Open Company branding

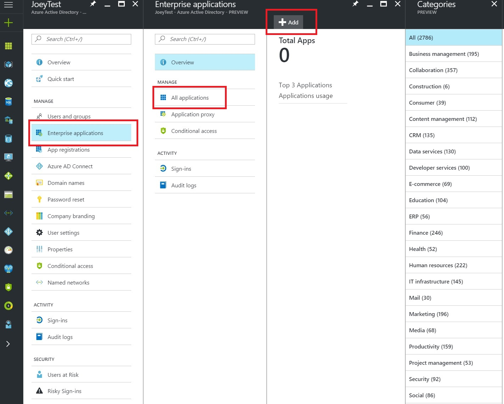point(81,216)
